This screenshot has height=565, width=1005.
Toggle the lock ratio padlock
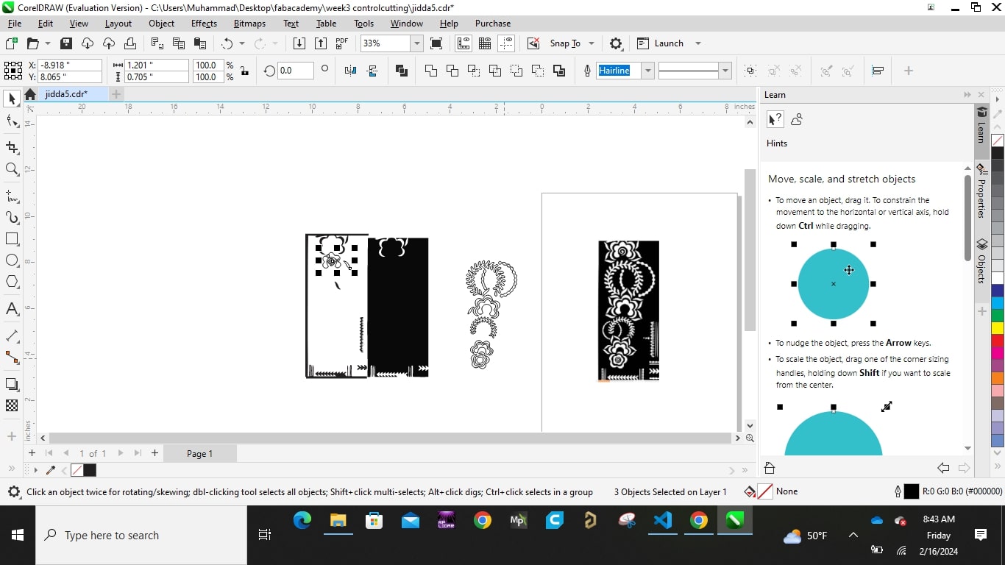pos(244,71)
